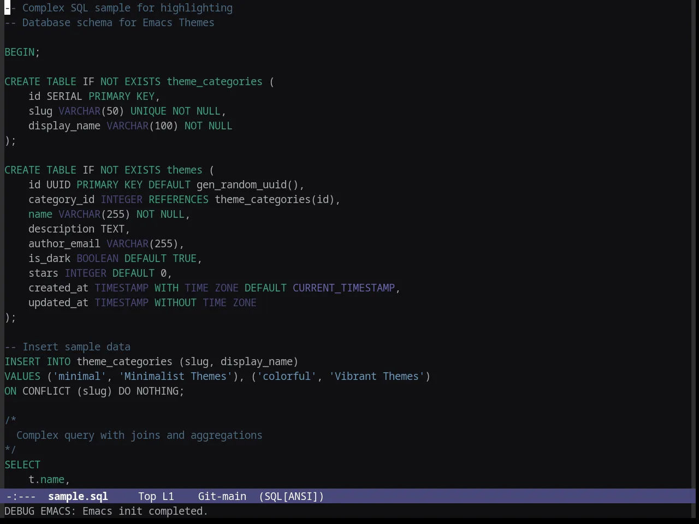Click the 'Complex query with joins and aggregations' comment
699x524 pixels.
[139, 435]
